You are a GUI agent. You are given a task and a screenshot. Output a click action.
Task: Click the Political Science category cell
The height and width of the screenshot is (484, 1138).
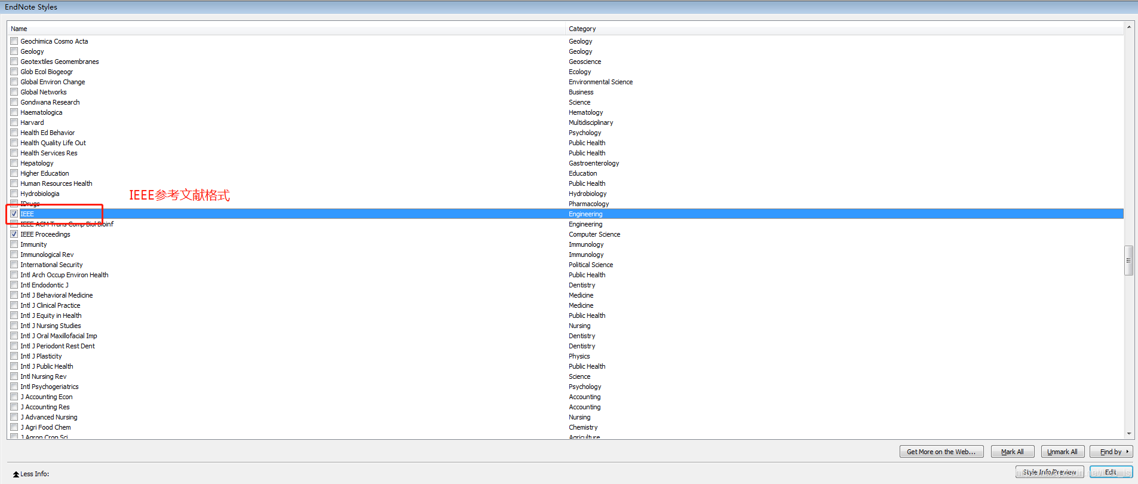coord(591,265)
